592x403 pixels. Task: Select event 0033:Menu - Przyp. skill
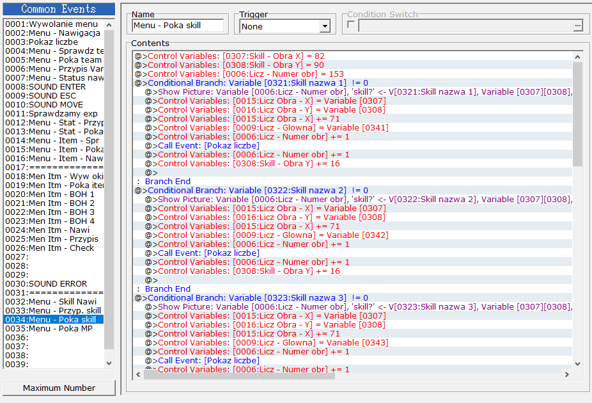(x=54, y=311)
